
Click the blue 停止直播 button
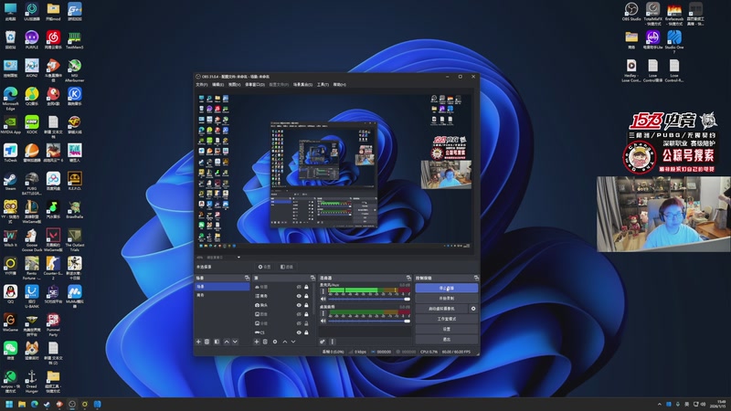(x=446, y=288)
